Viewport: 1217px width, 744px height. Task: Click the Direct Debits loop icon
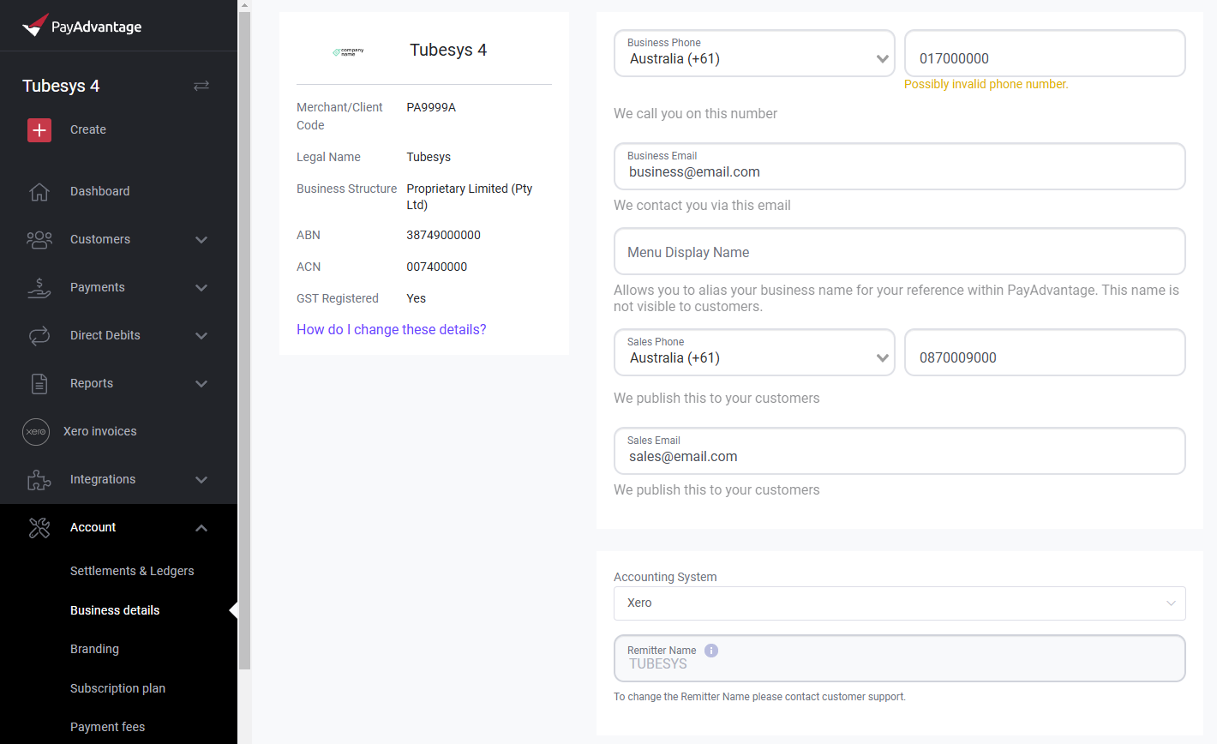tap(39, 335)
